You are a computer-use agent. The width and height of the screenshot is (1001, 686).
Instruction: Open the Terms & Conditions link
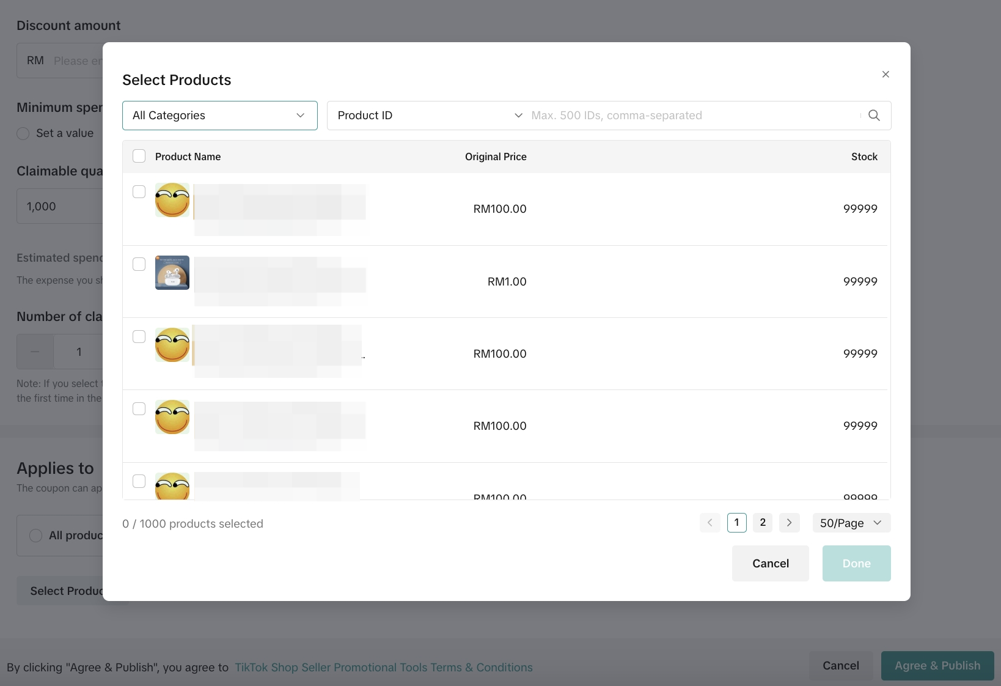click(383, 668)
